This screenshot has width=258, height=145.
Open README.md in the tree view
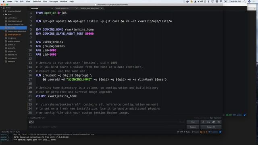point(12,55)
